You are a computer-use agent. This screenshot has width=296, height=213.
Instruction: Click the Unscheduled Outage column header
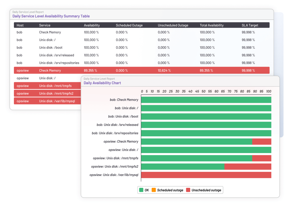pos(173,25)
